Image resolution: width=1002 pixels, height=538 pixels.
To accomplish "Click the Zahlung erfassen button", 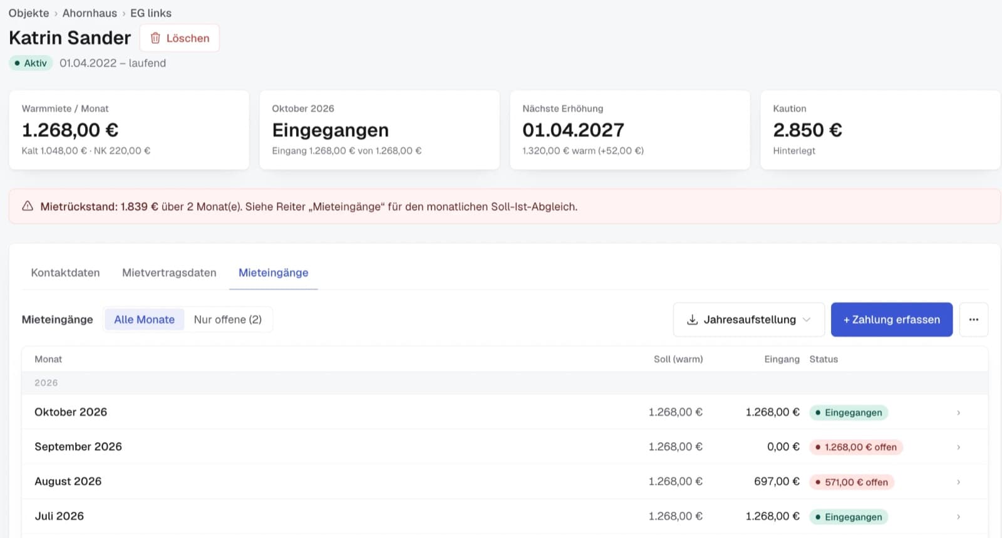I will 892,320.
